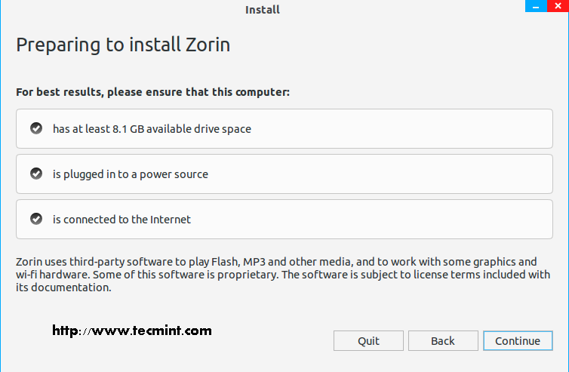
Task: Quit the Zorin installer
Action: coord(368,341)
